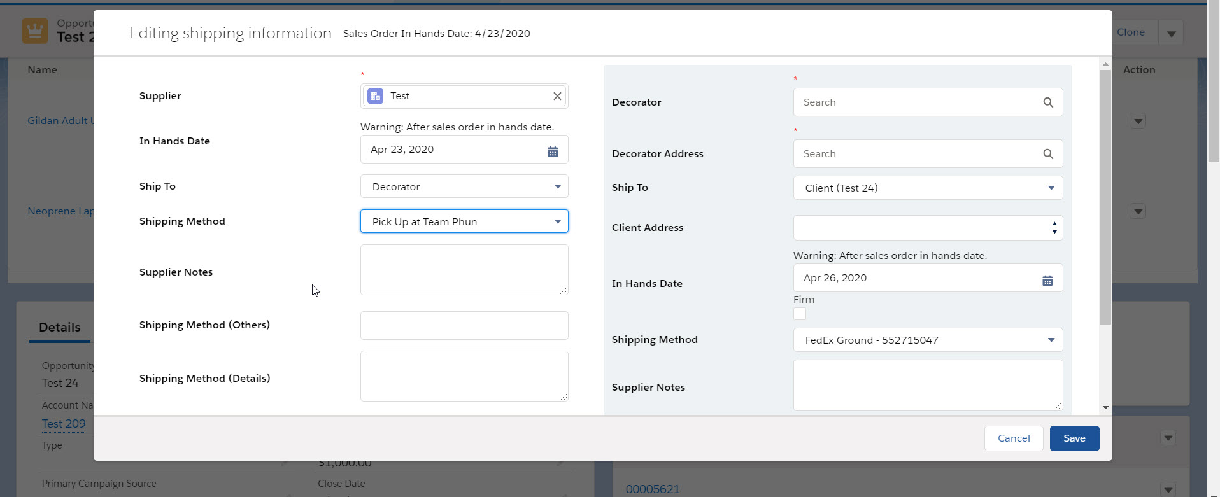Open the Client Address select box
1220x497 pixels.
click(x=928, y=228)
